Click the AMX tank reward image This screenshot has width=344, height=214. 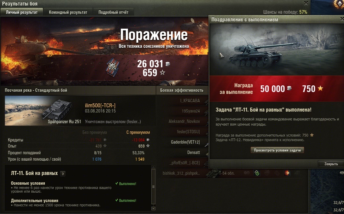pyautogui.click(x=277, y=50)
